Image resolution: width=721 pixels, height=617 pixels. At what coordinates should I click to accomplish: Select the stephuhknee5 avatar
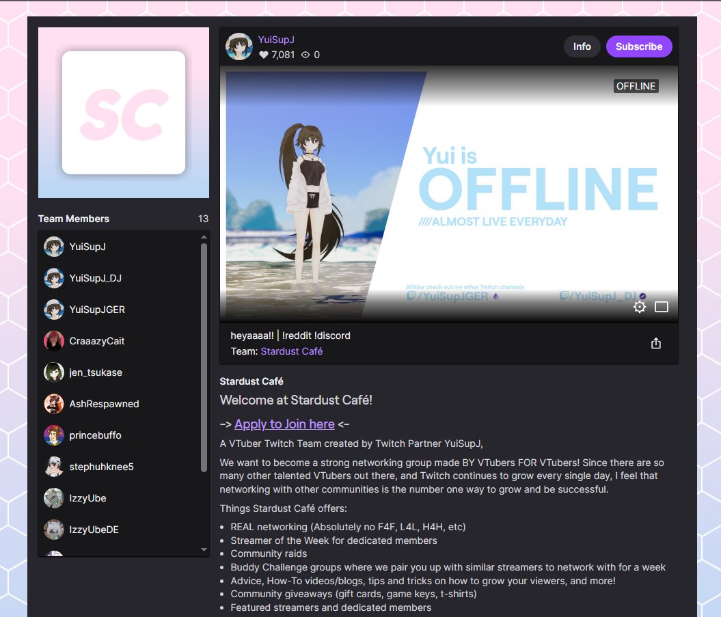(x=54, y=467)
